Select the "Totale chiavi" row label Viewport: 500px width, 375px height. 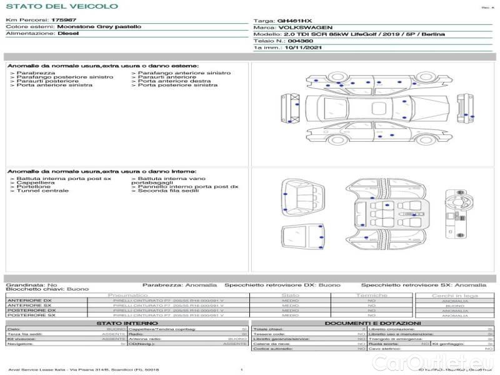(x=268, y=329)
